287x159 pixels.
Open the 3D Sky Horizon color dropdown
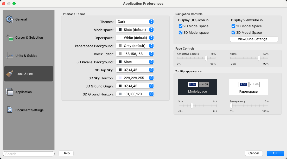tap(135, 78)
